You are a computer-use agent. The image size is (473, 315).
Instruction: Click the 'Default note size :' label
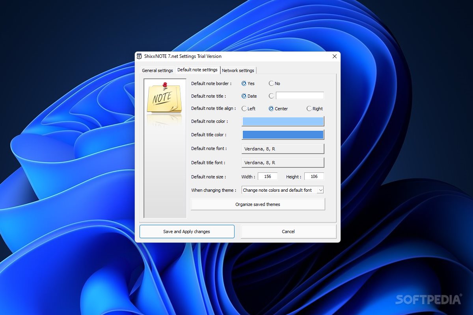coord(209,177)
